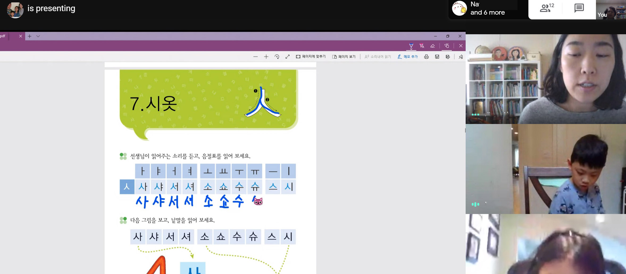Print the PDF document
Viewport: 626px width, 274px height.
click(426, 57)
